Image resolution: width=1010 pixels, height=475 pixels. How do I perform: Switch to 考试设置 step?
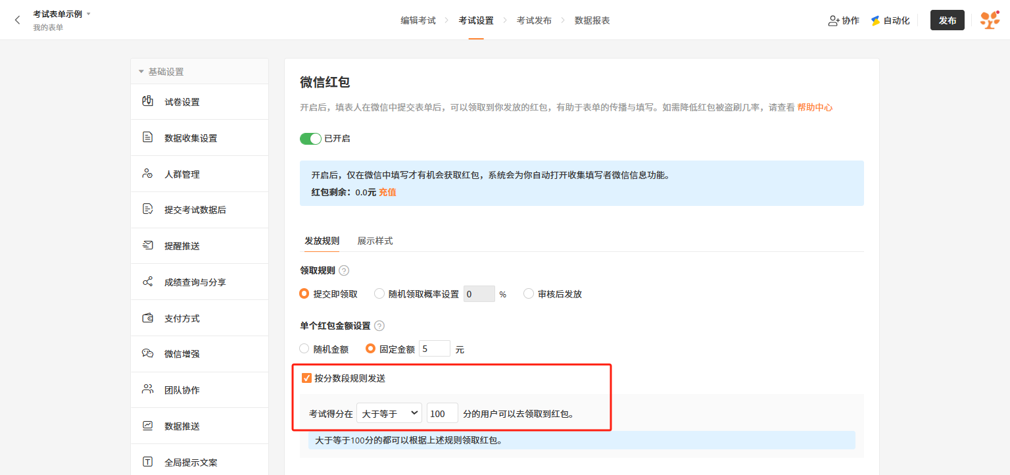(476, 20)
